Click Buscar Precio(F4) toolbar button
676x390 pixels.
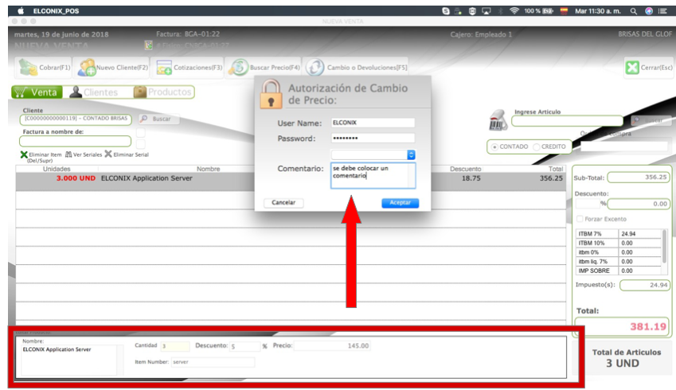point(264,68)
